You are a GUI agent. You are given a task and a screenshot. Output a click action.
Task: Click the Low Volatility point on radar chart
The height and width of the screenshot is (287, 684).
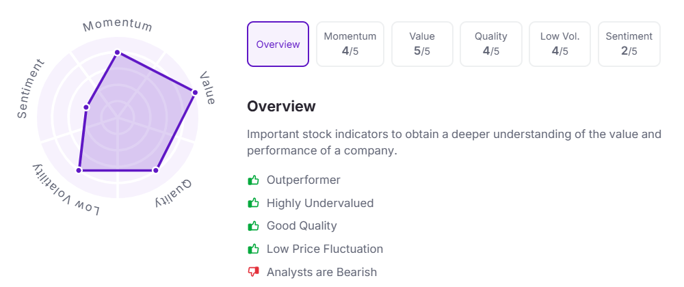coord(79,170)
